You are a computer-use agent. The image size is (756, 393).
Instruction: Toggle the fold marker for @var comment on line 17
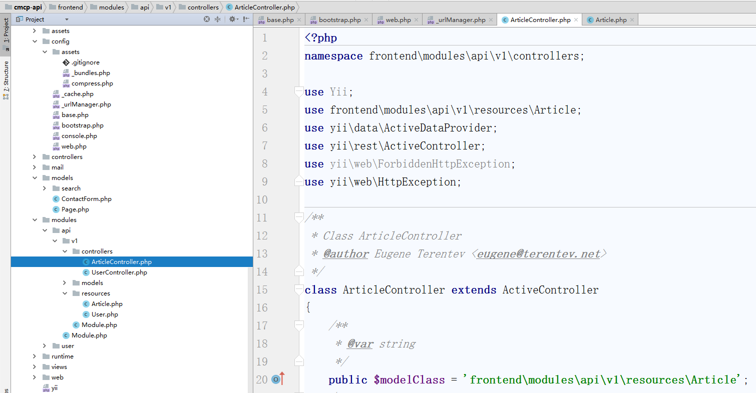(x=299, y=325)
